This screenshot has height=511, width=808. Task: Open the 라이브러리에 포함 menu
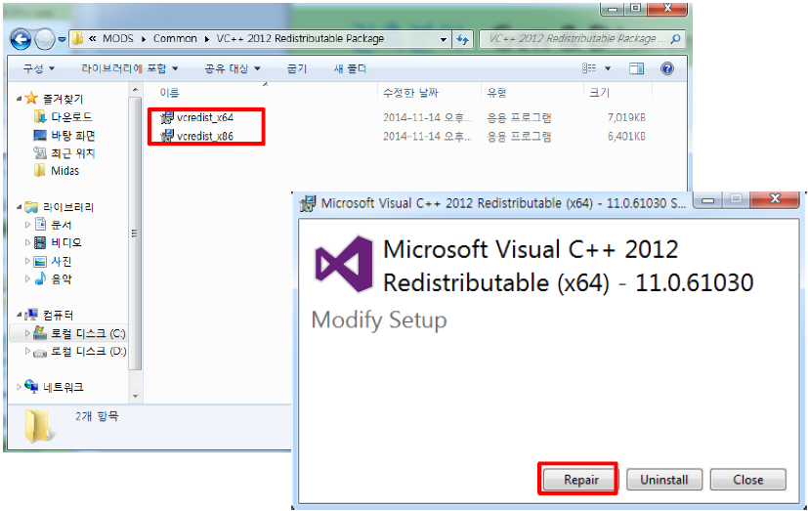point(129,68)
